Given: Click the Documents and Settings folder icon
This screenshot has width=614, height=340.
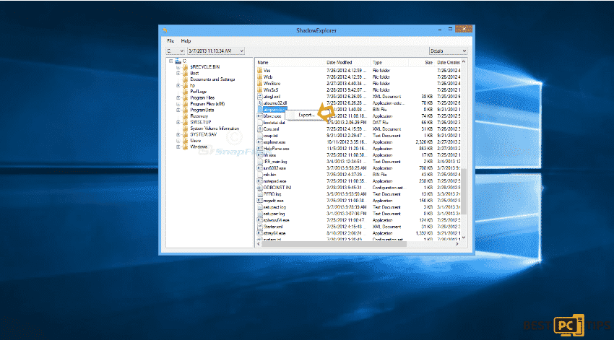Looking at the screenshot, I should click(186, 79).
